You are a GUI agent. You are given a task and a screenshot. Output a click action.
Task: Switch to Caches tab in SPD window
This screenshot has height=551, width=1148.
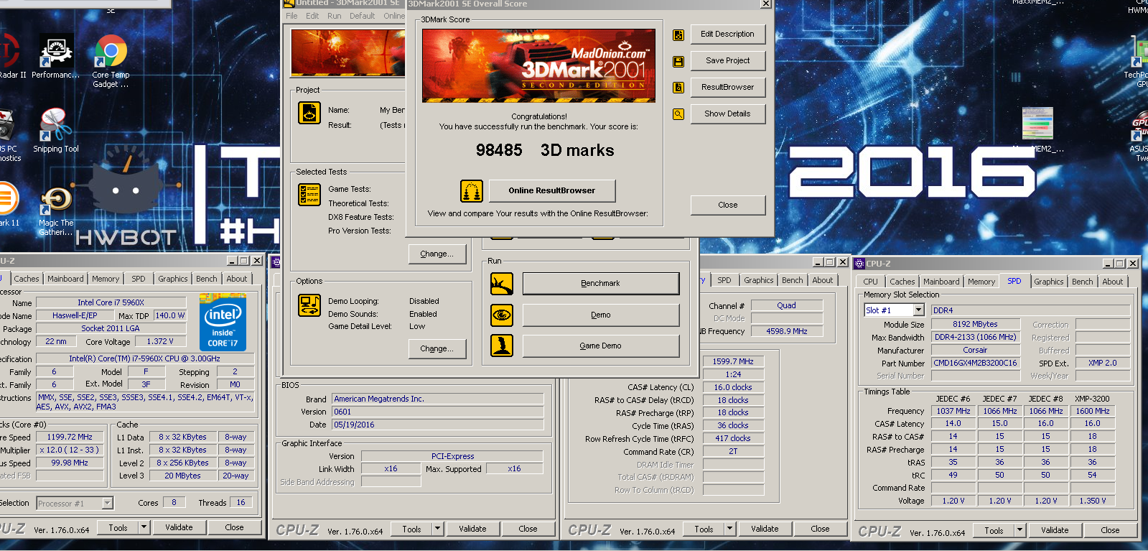902,282
